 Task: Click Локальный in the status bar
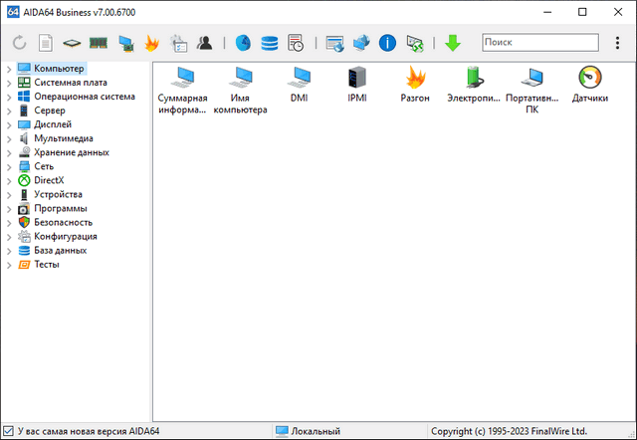(x=315, y=431)
